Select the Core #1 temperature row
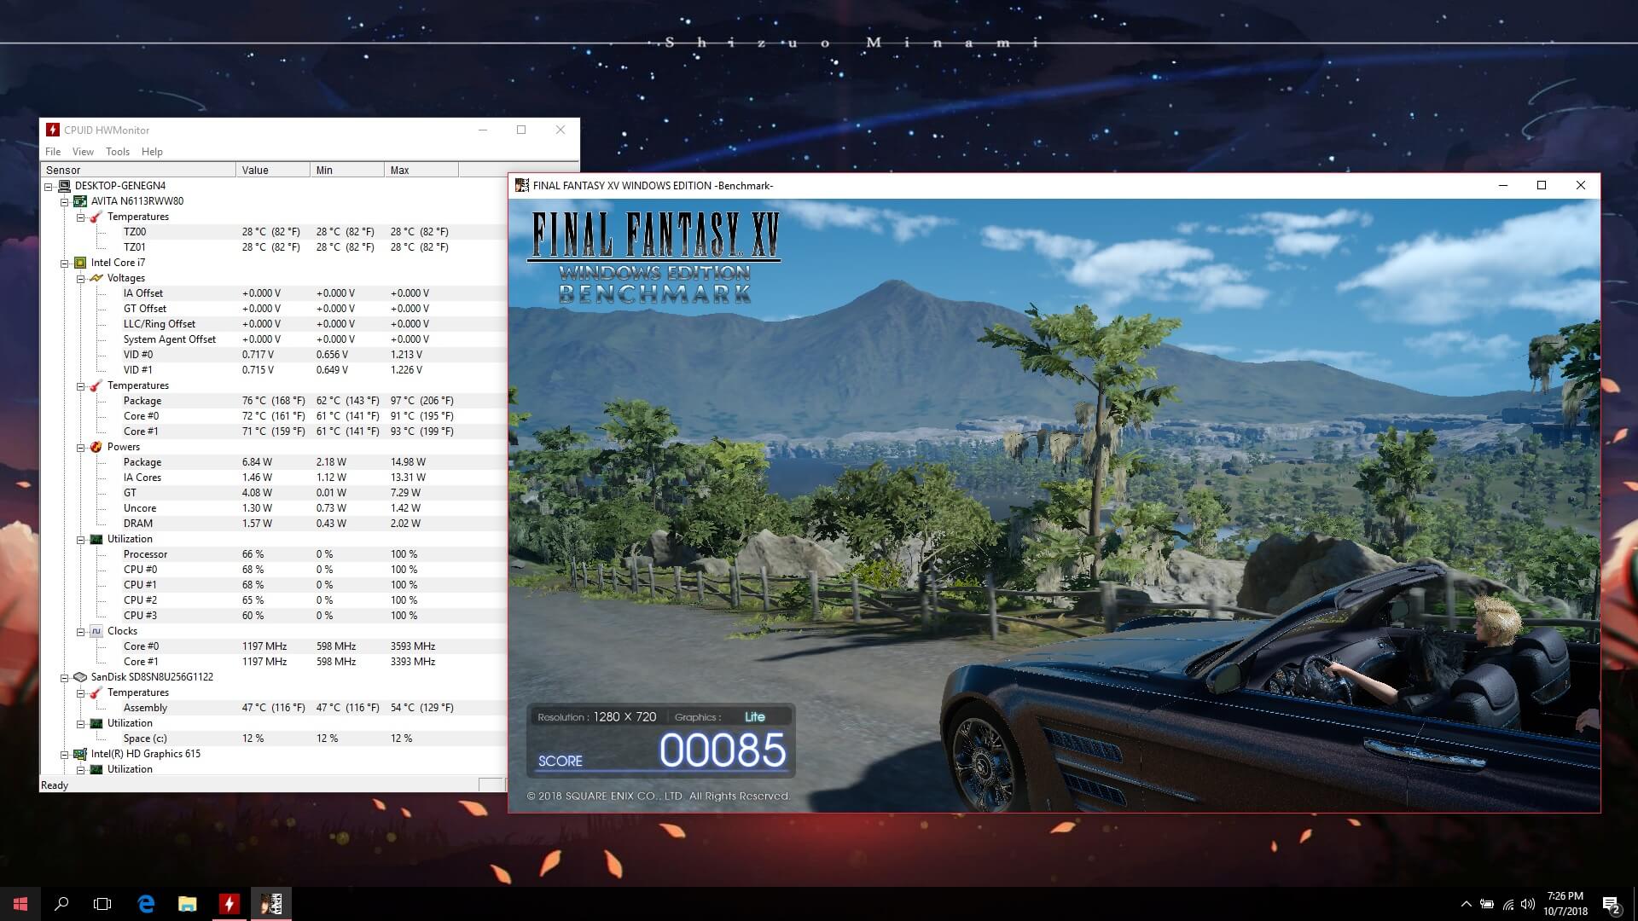The height and width of the screenshot is (921, 1638). 273,432
